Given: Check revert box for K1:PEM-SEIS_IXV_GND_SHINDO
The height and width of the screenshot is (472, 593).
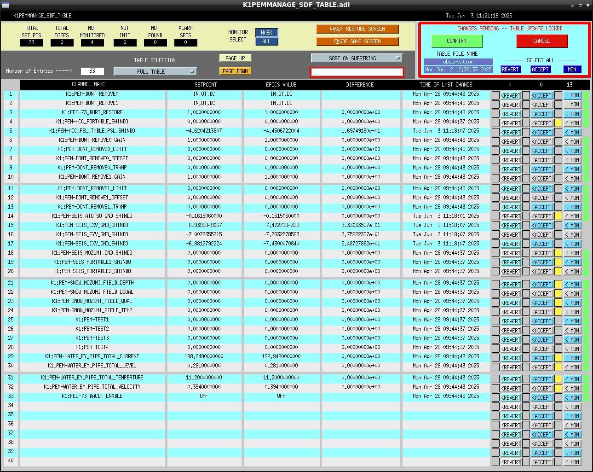Looking at the screenshot, I should click(495, 244).
